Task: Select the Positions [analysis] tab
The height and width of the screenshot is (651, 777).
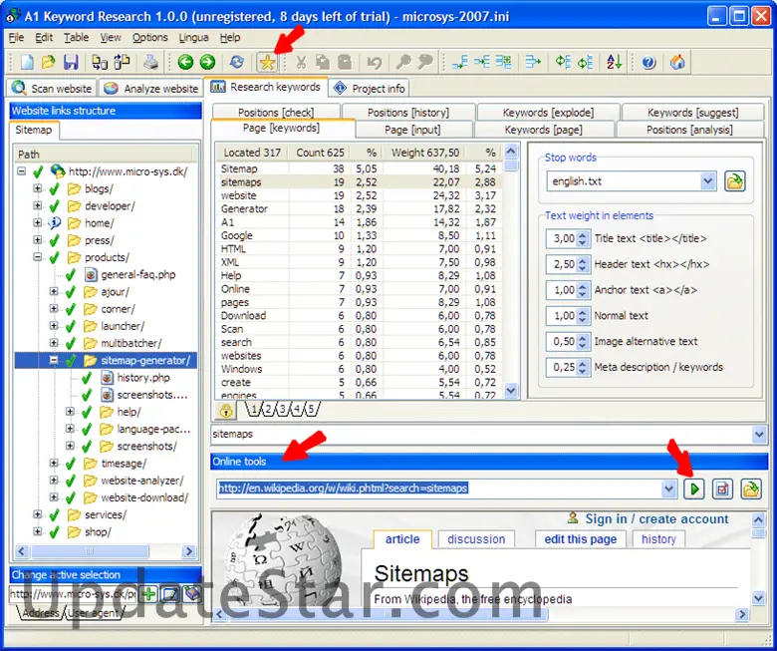Action: click(689, 130)
